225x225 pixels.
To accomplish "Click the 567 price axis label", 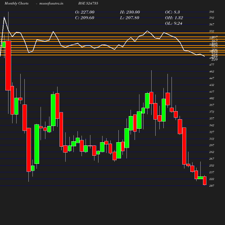I will 211,24.
